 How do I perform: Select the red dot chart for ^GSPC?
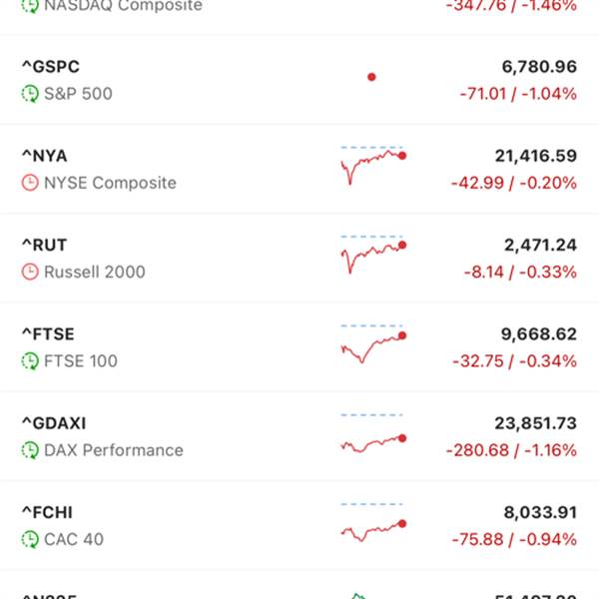pos(371,77)
